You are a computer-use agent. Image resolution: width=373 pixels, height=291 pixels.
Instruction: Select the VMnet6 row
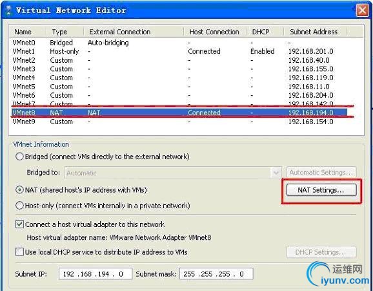[179, 95]
